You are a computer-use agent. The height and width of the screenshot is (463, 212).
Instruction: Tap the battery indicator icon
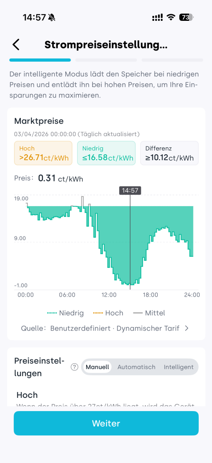click(186, 17)
